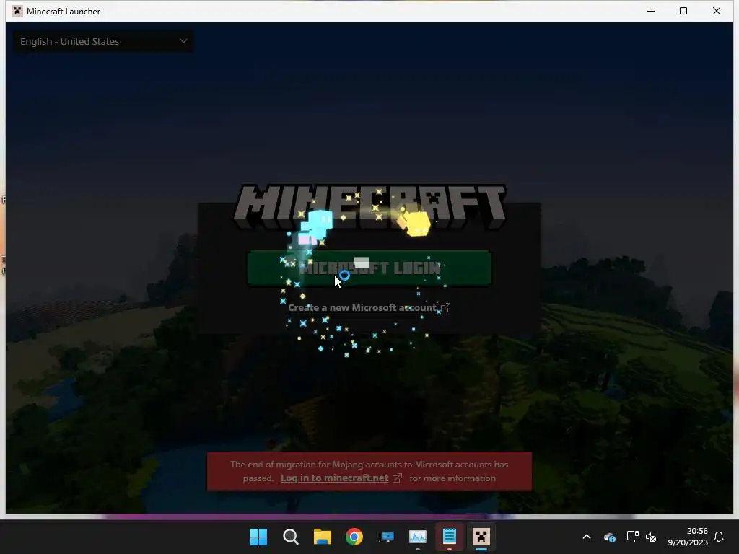
Task: Open the Windows Start menu
Action: tap(259, 537)
